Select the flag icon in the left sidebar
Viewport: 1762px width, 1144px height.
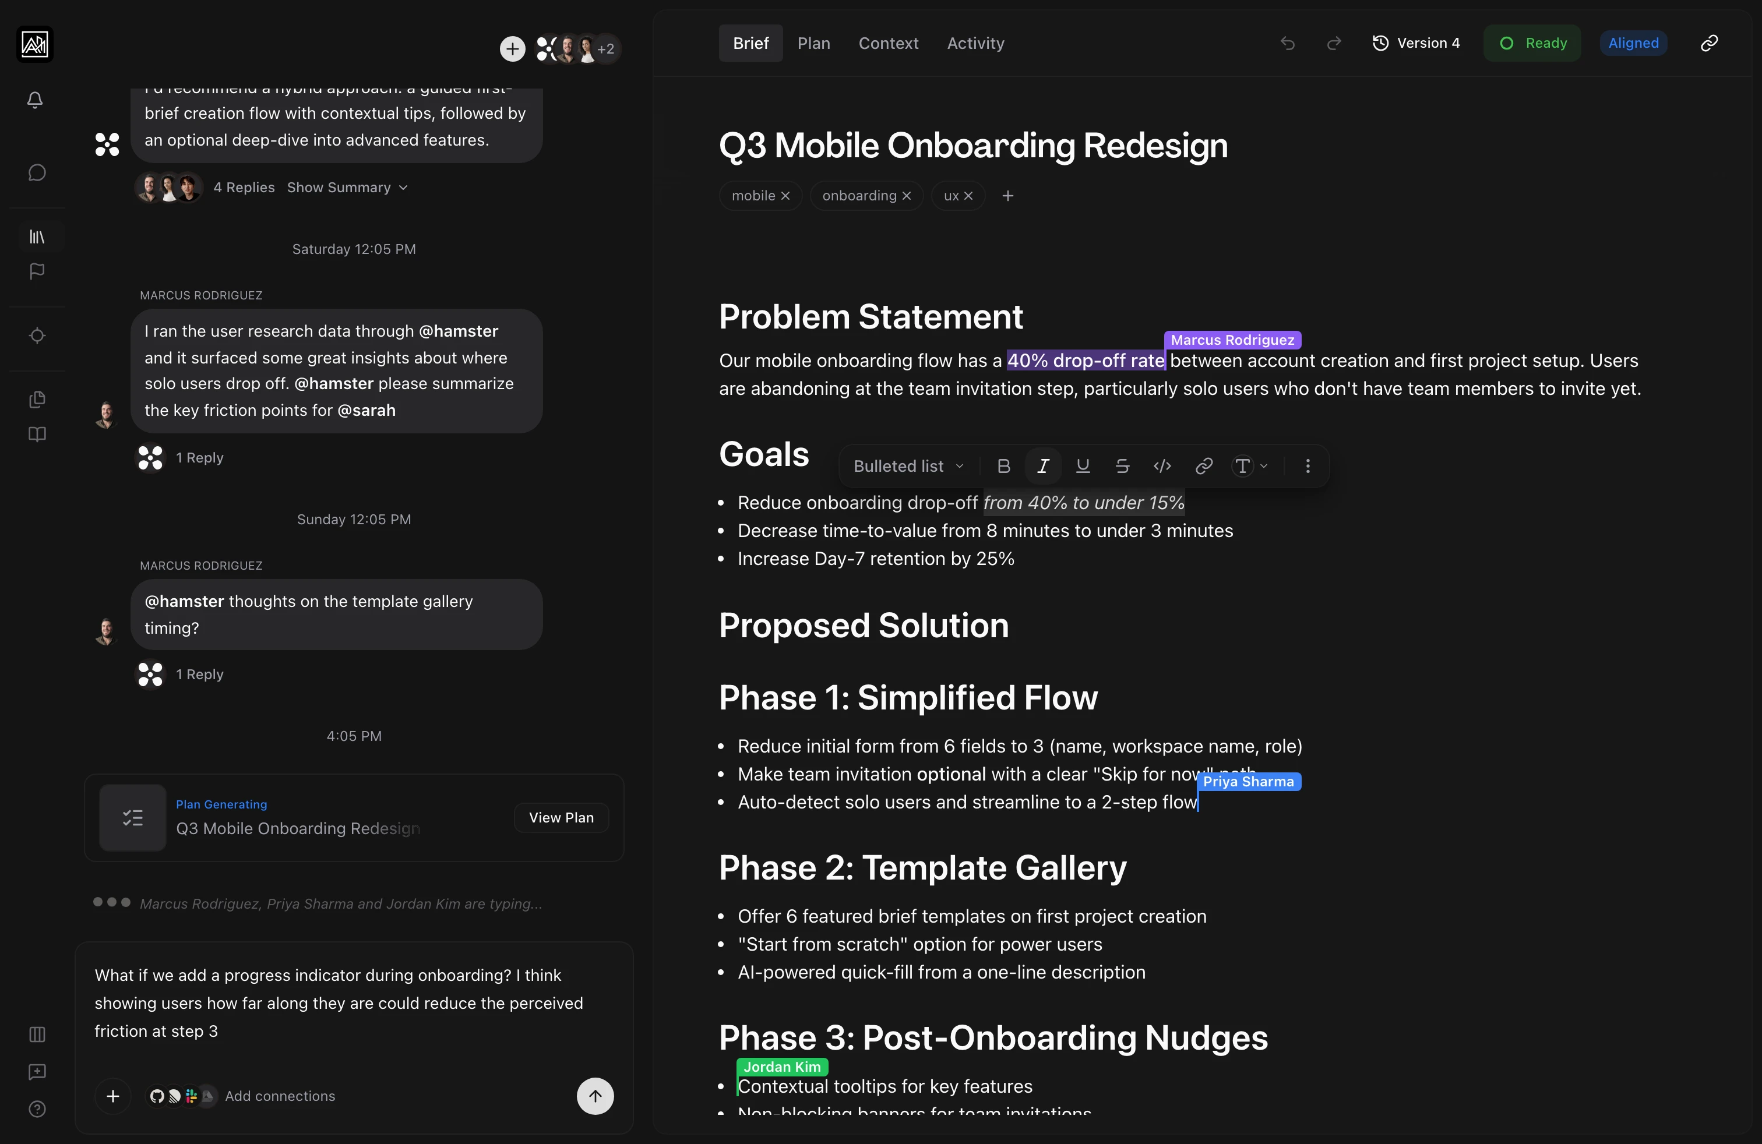point(35,271)
